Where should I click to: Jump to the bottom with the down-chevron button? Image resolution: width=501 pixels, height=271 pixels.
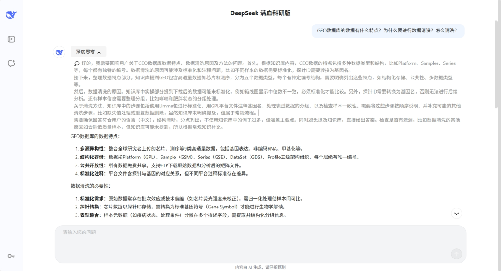pos(456,214)
